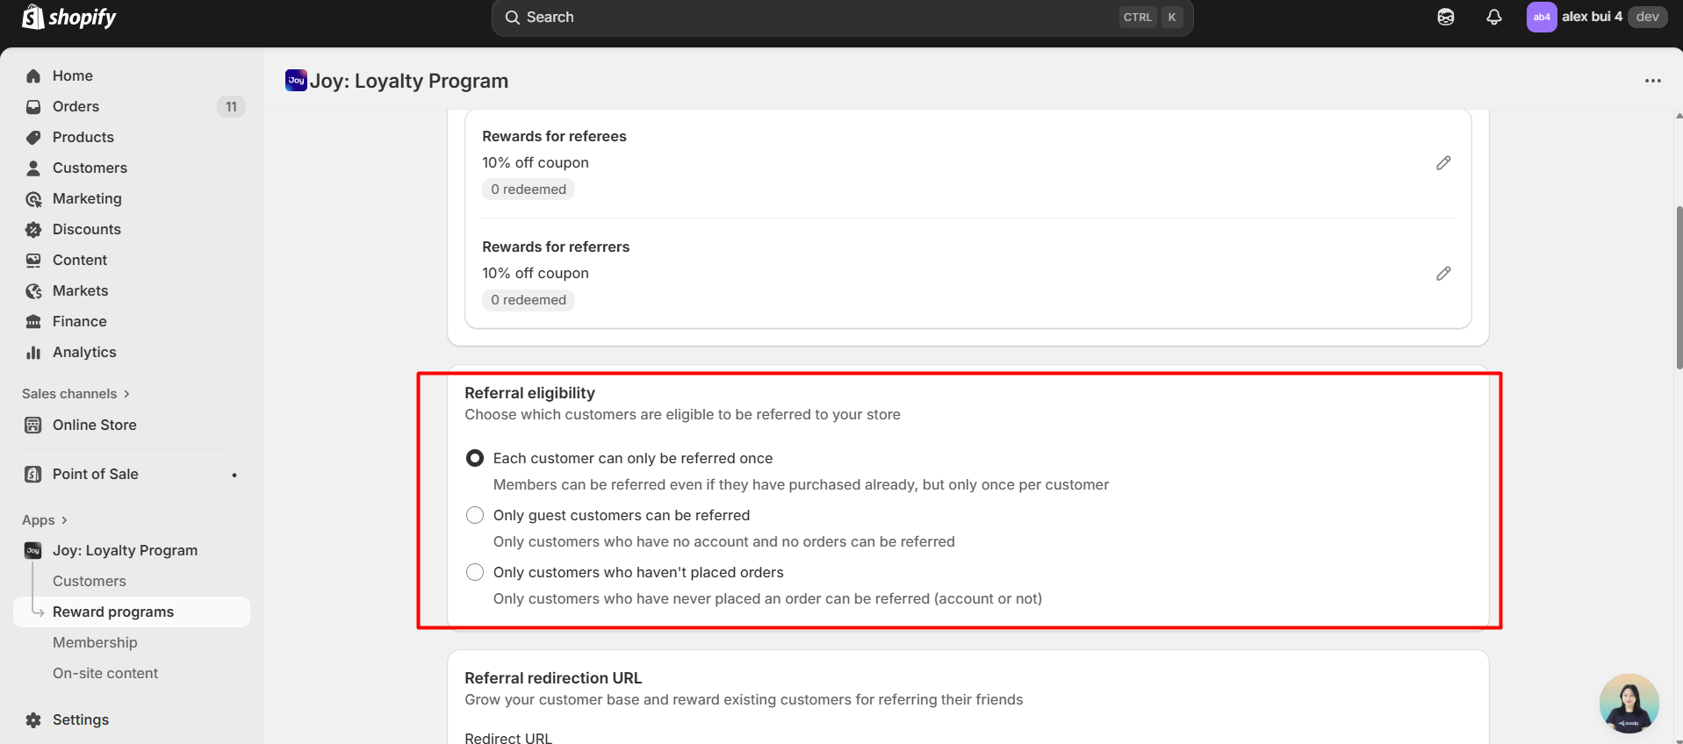
Task: Click the Shopify logo in top bar
Action: (x=69, y=18)
